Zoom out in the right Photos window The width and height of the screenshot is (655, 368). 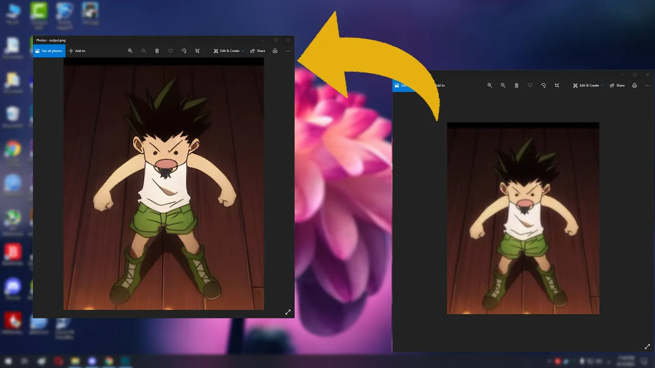point(503,85)
